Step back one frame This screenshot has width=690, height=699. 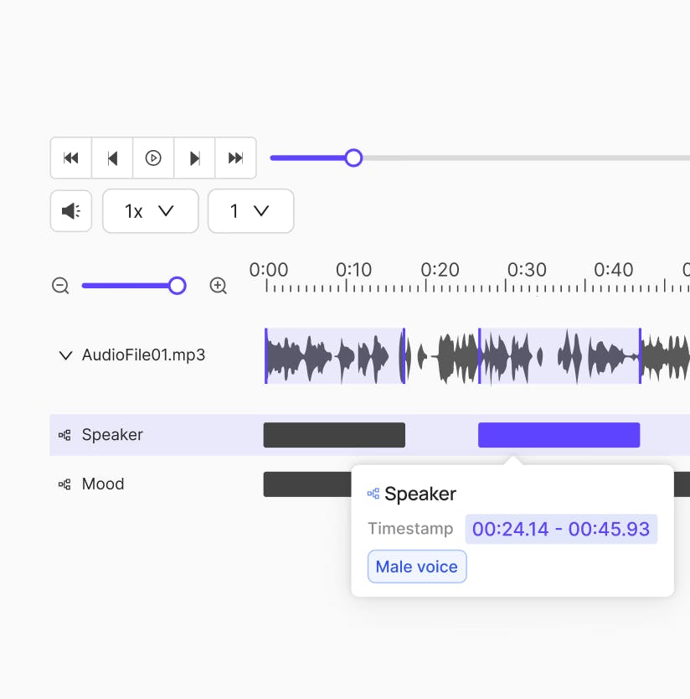(112, 158)
